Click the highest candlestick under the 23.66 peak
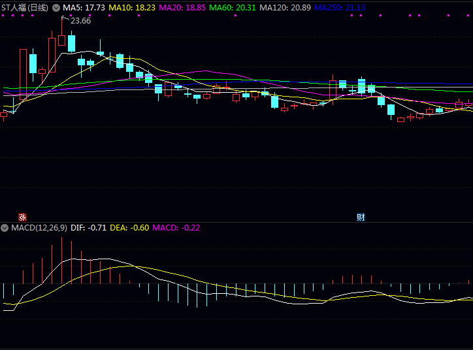 pos(61,39)
